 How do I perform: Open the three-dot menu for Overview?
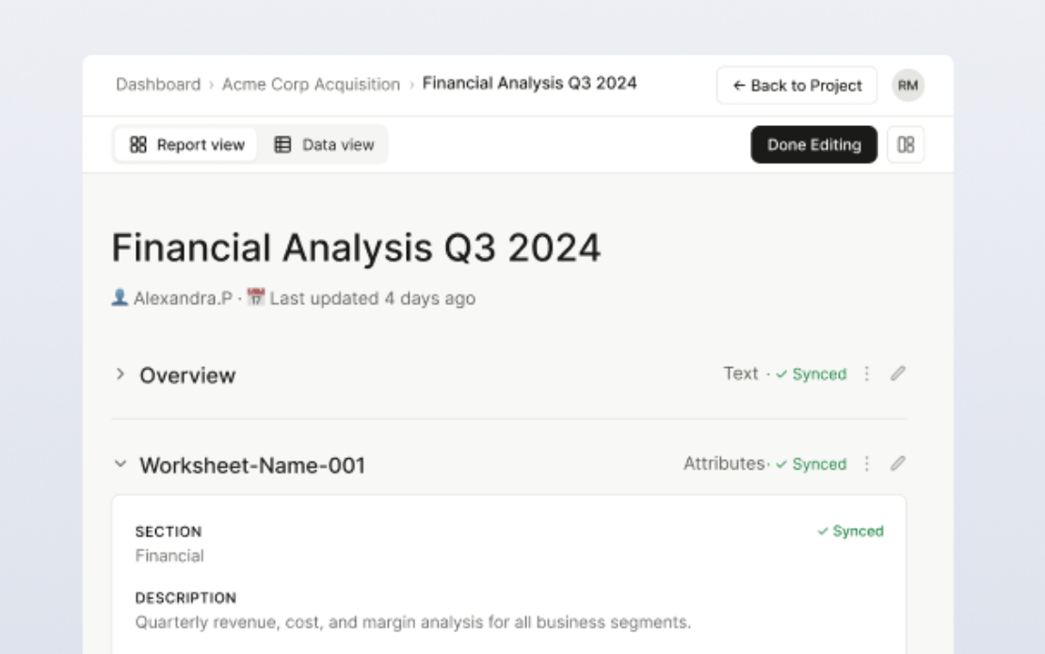click(866, 374)
